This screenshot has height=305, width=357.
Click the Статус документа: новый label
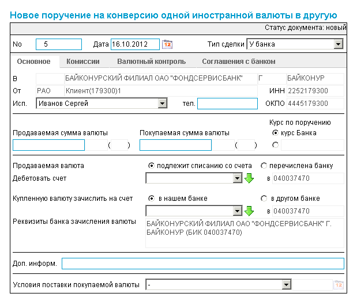[x=305, y=28]
